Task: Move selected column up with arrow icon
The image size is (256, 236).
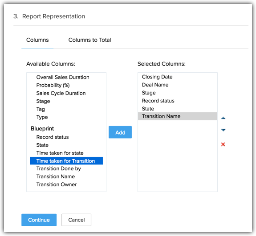Action: (223, 118)
